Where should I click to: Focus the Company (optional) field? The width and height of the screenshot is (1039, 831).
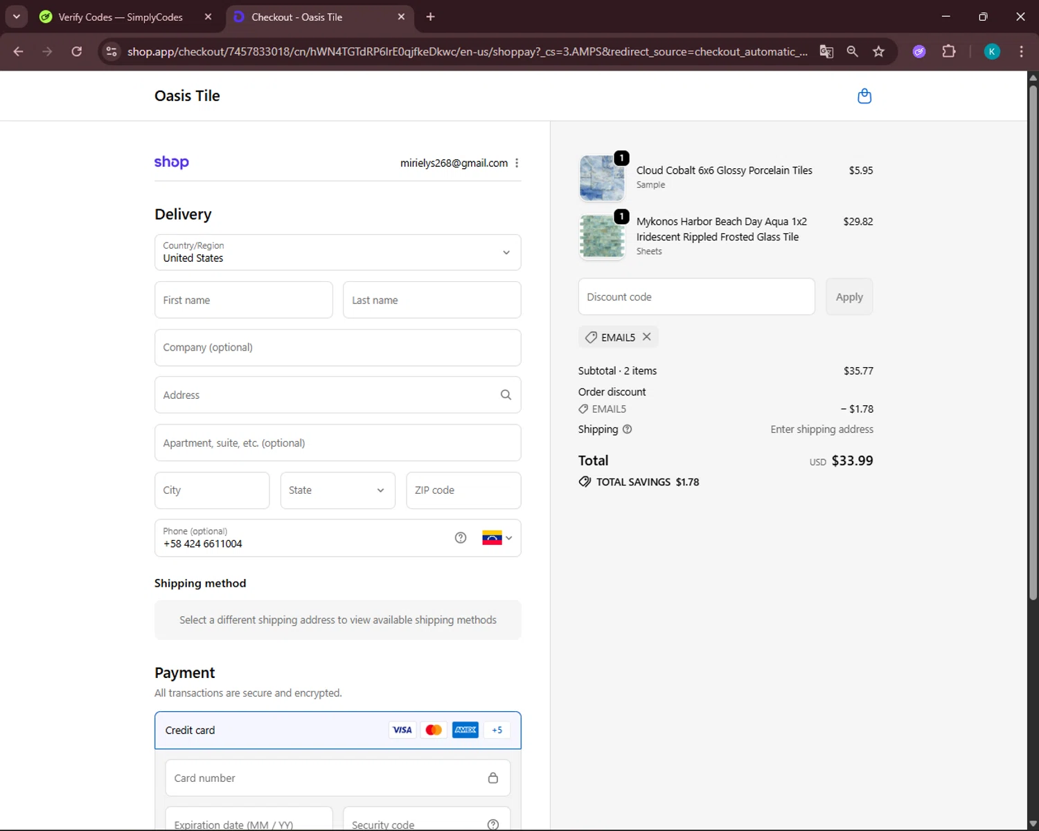pyautogui.click(x=337, y=348)
